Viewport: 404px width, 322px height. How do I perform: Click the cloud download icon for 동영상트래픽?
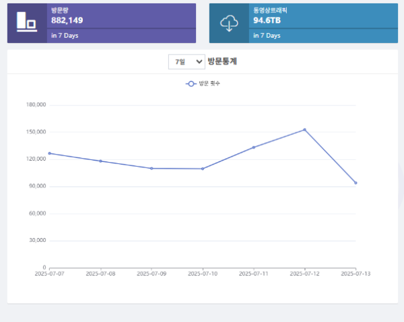pos(229,23)
